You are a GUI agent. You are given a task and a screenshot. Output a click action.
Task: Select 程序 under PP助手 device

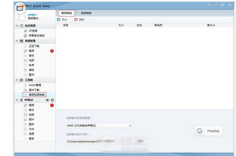35,105
